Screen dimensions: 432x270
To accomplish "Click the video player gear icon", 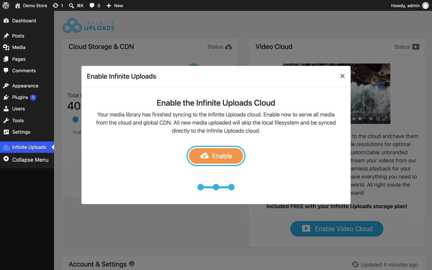I will (x=371, y=118).
